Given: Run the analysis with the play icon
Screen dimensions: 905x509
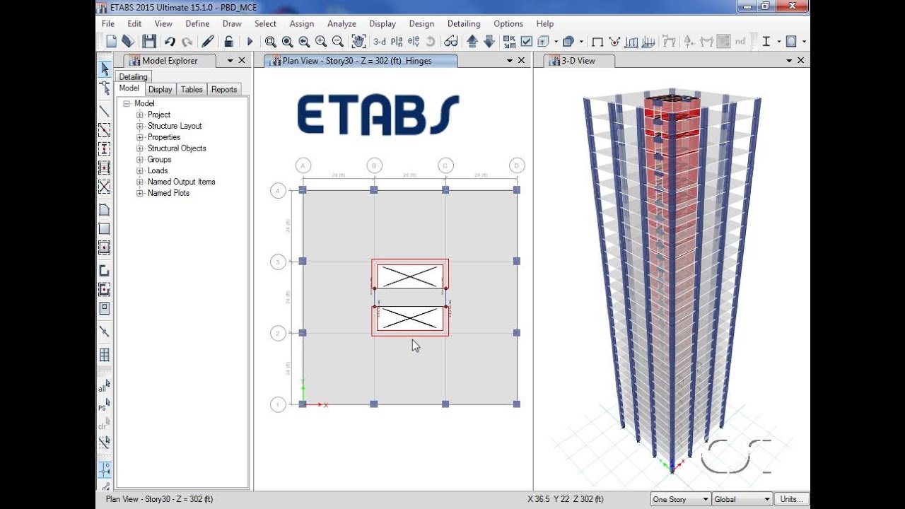Looking at the screenshot, I should 250,41.
